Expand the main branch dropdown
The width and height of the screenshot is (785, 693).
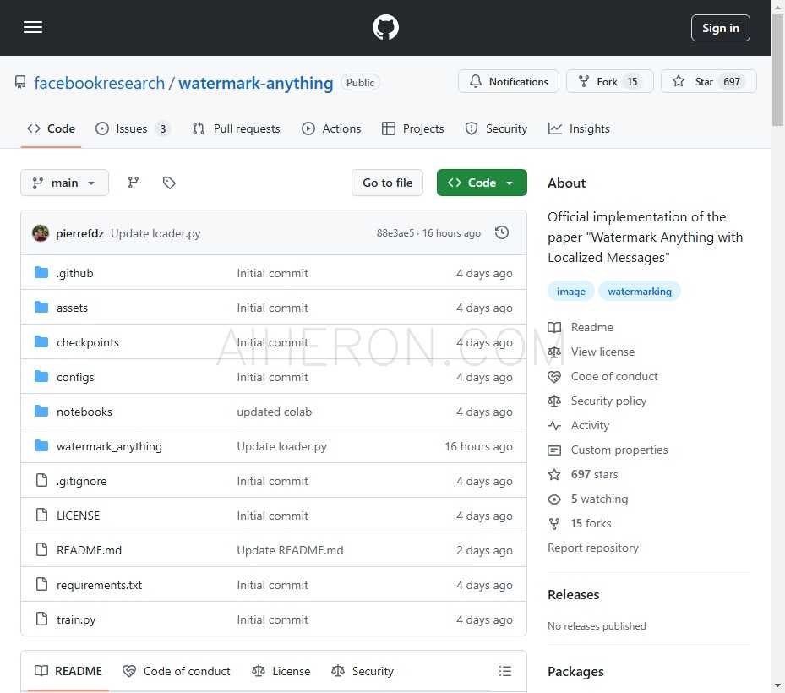(x=64, y=183)
